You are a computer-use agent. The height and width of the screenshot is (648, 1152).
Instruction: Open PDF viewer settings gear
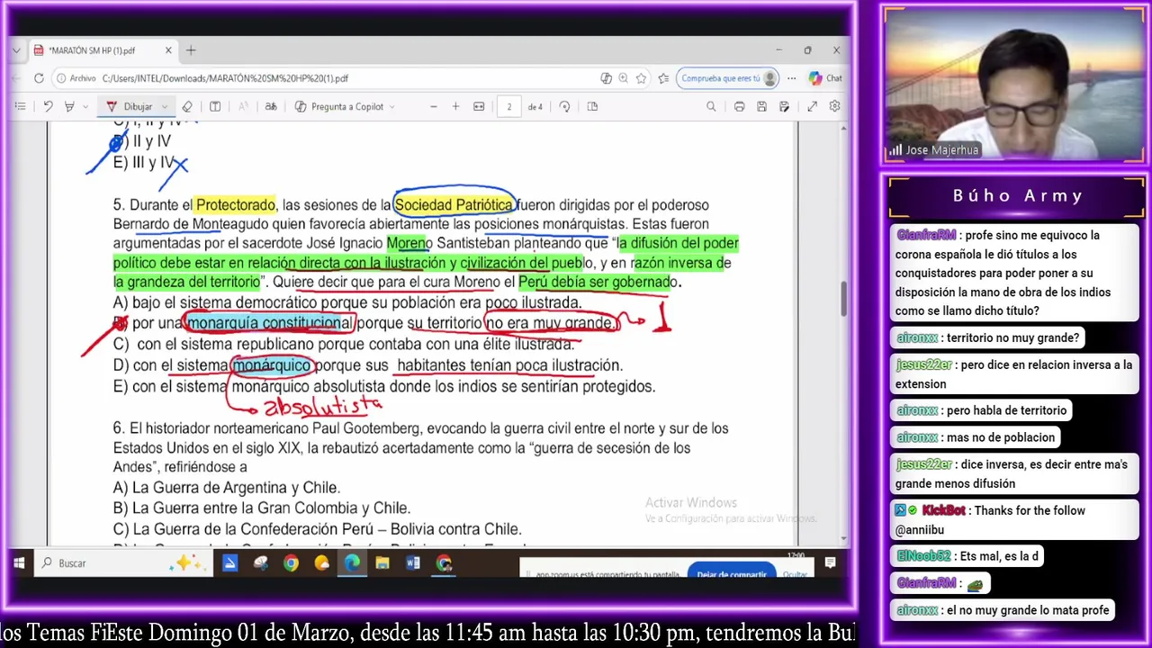coord(834,106)
